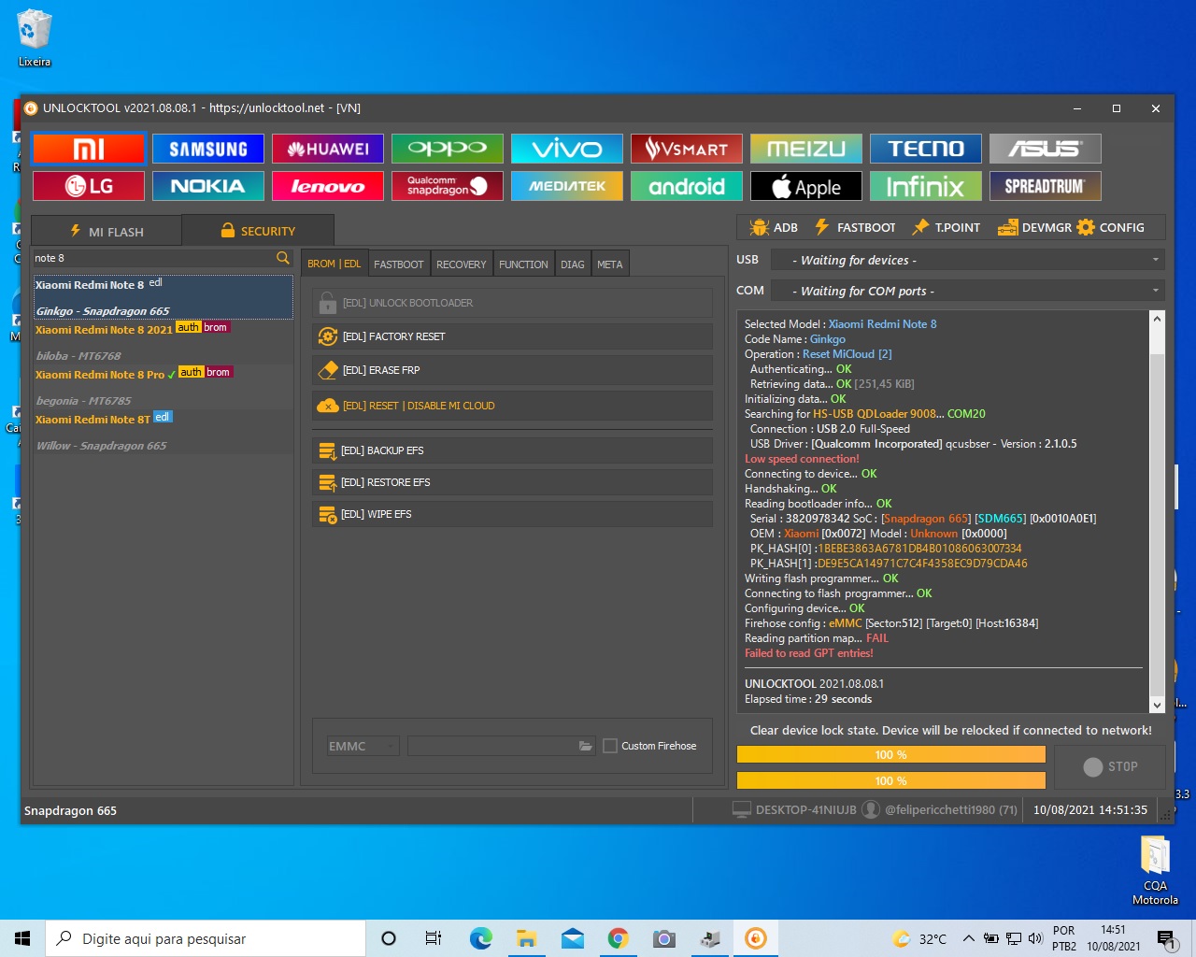Open the FASTBOOT toolbar tool

tap(855, 227)
